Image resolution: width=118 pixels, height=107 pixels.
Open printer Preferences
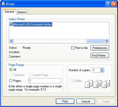100,48
